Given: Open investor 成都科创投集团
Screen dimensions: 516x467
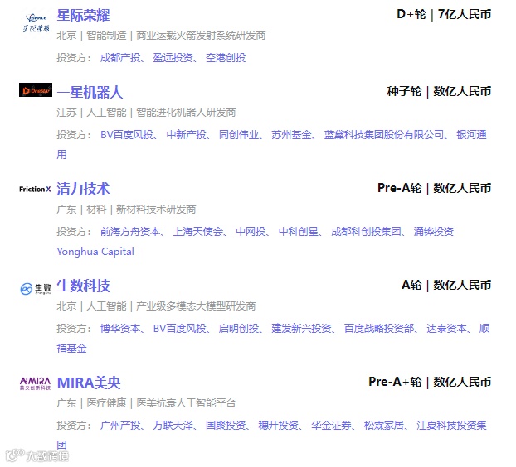Looking at the screenshot, I should [x=367, y=232].
